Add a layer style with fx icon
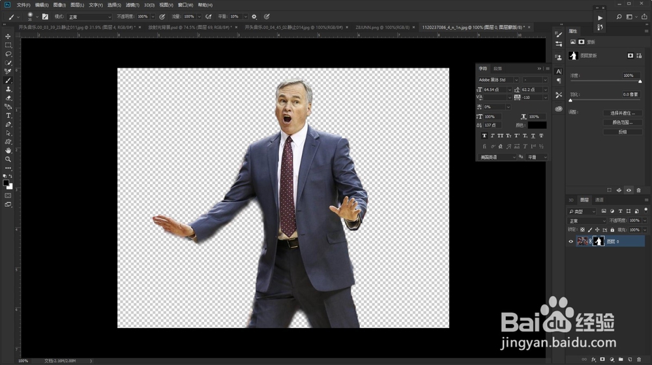Screen dimensions: 652x365 [593, 359]
